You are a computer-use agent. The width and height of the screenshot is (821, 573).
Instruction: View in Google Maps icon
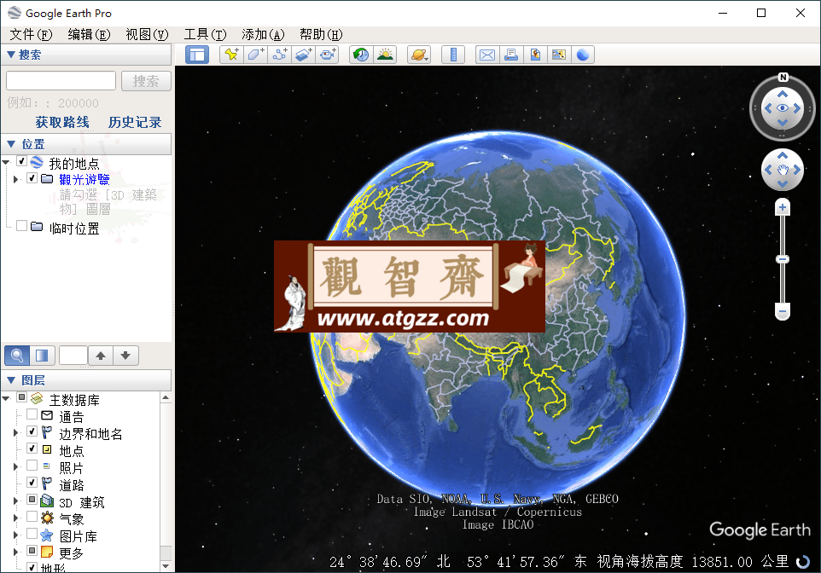click(559, 55)
